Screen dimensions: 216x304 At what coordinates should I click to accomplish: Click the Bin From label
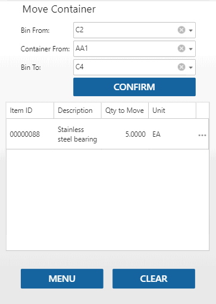[35, 30]
